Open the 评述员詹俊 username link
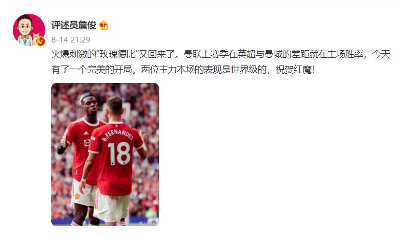The image size is (410, 239). [x=74, y=25]
